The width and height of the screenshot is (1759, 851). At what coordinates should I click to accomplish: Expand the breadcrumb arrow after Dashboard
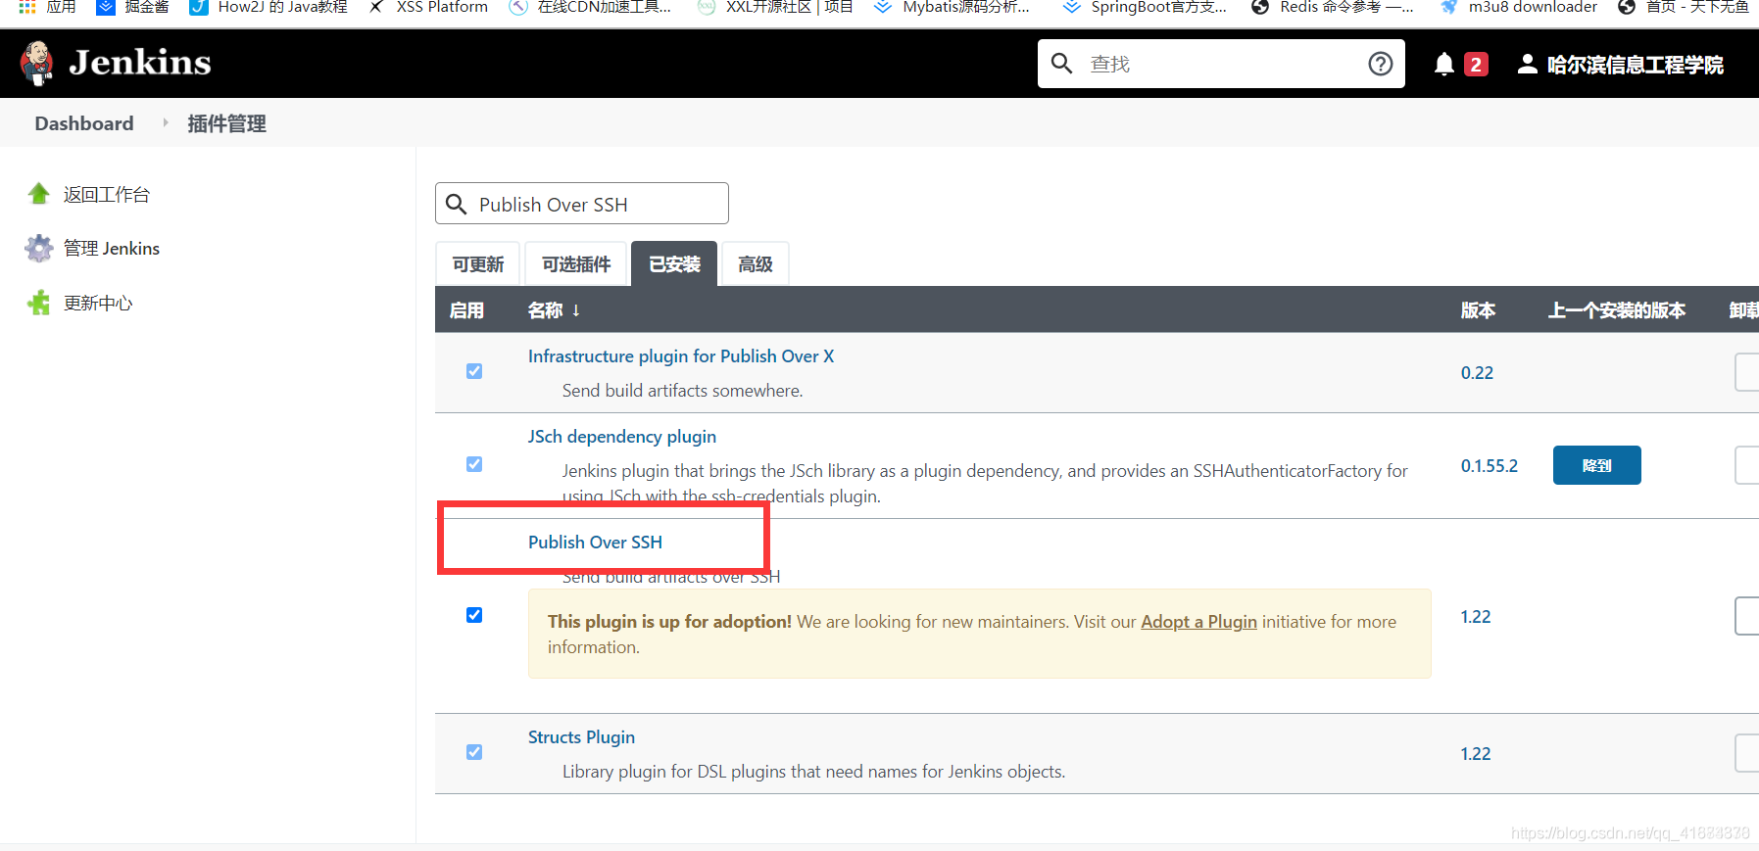pyautogui.click(x=165, y=123)
